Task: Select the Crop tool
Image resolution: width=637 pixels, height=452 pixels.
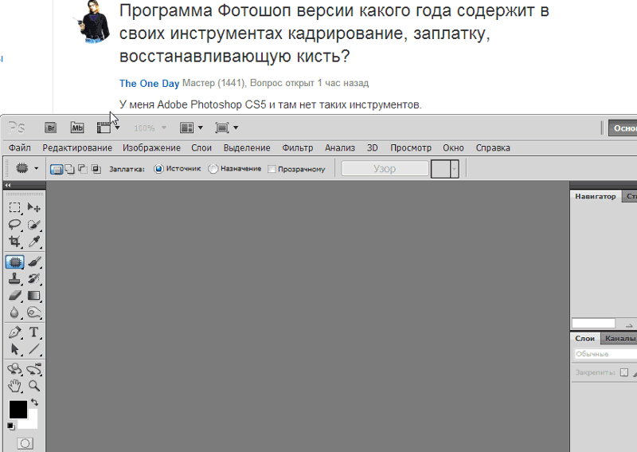Action: coord(14,242)
